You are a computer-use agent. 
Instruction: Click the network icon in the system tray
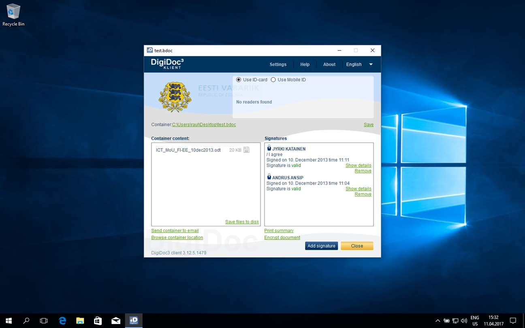[x=455, y=321]
